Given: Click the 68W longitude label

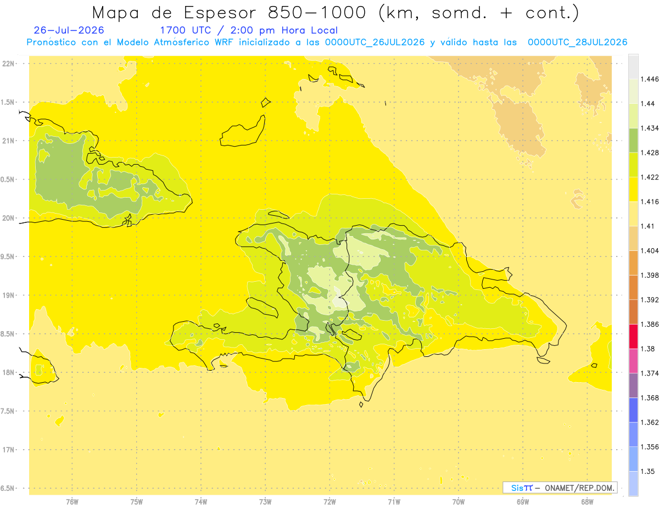Looking at the screenshot, I should [x=587, y=502].
